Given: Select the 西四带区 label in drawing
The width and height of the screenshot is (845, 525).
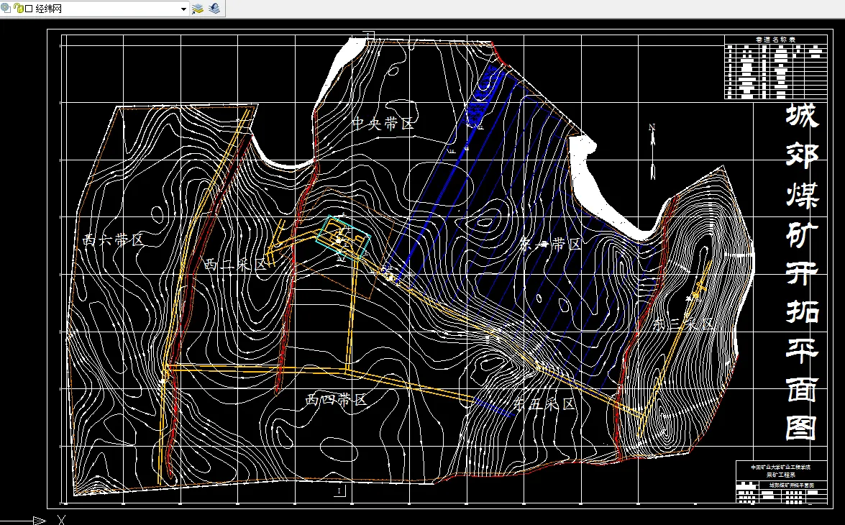Looking at the screenshot, I should tap(337, 399).
